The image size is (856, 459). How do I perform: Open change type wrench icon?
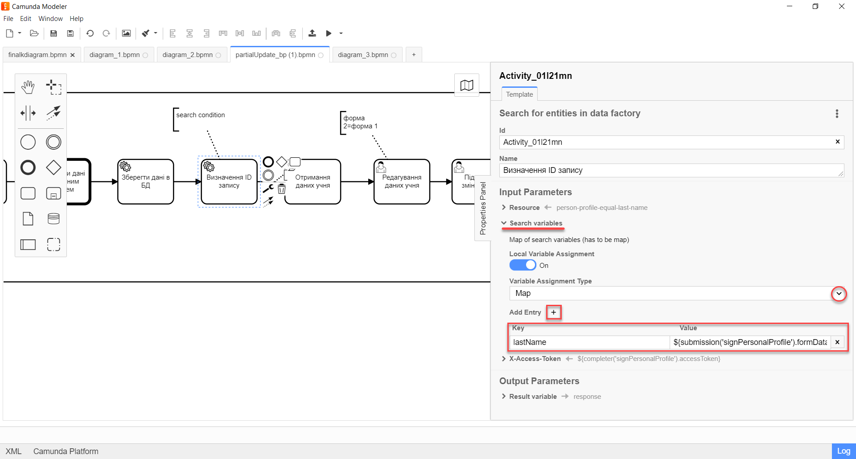pos(268,189)
